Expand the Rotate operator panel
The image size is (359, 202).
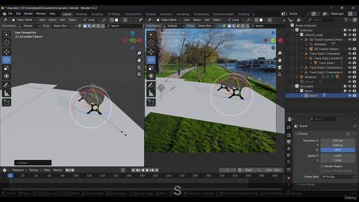point(33,163)
